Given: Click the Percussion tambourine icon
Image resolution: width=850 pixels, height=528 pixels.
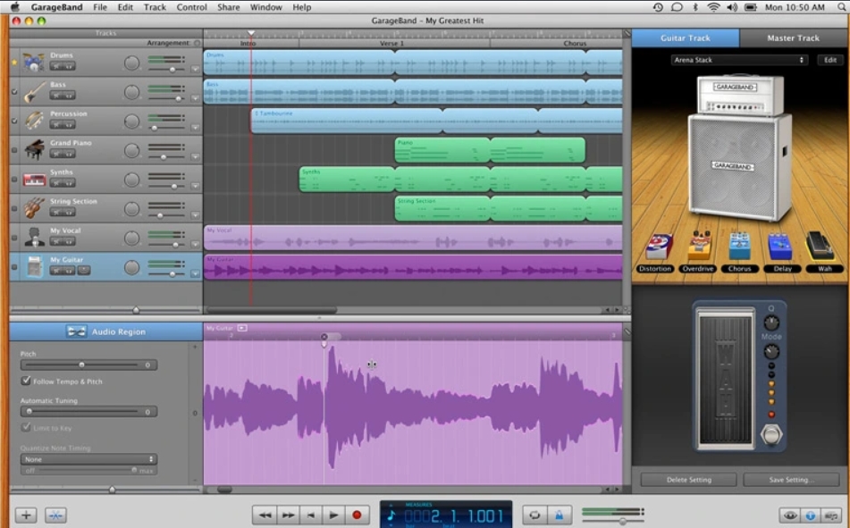Looking at the screenshot, I should click(x=34, y=121).
